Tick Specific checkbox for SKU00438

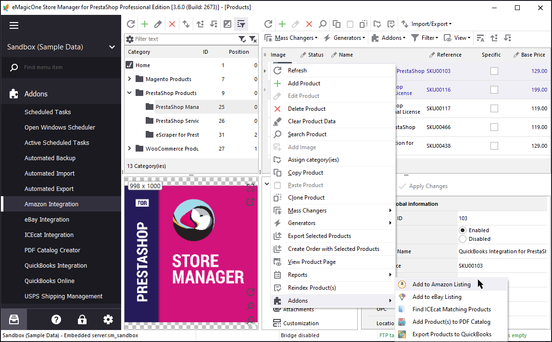pyautogui.click(x=494, y=145)
